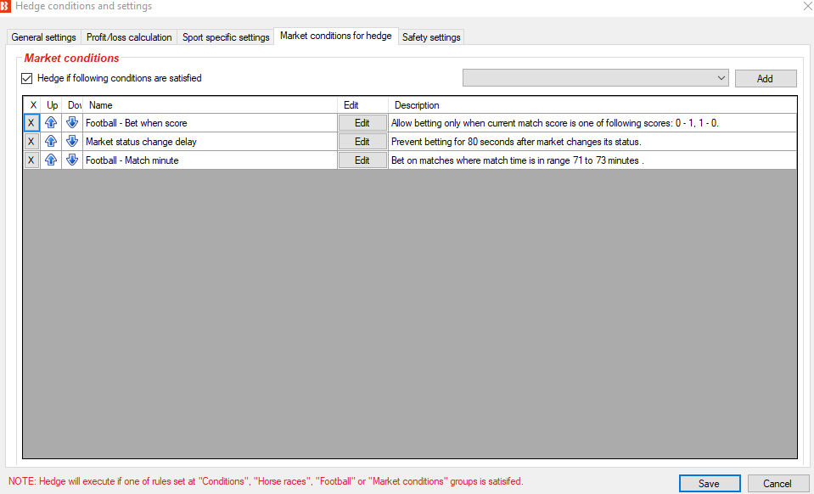Move 'Market status change delay' rule down

pos(72,142)
